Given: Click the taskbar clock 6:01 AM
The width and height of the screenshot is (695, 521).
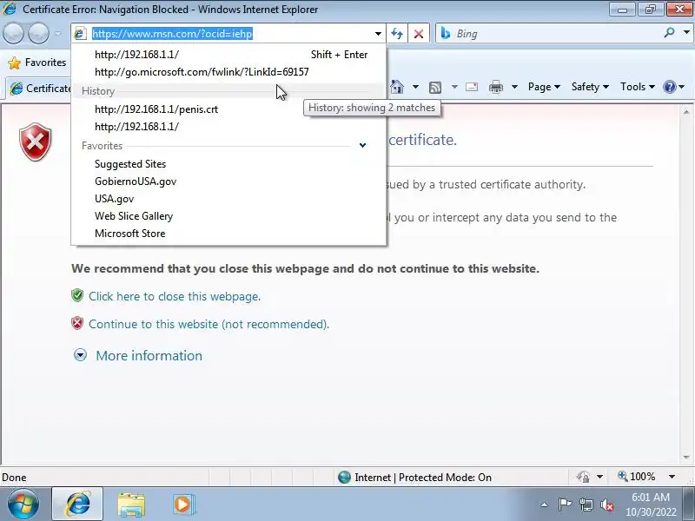Looking at the screenshot, I should [650, 498].
